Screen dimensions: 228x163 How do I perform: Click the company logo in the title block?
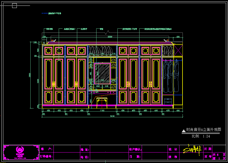tap(21, 152)
